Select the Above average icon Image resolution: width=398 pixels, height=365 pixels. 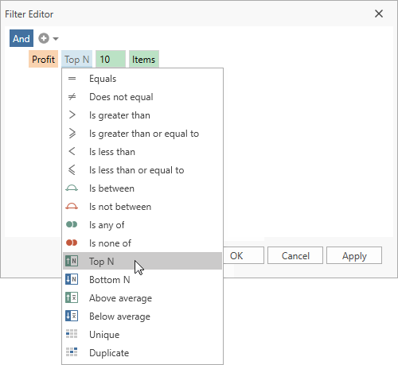click(x=72, y=297)
